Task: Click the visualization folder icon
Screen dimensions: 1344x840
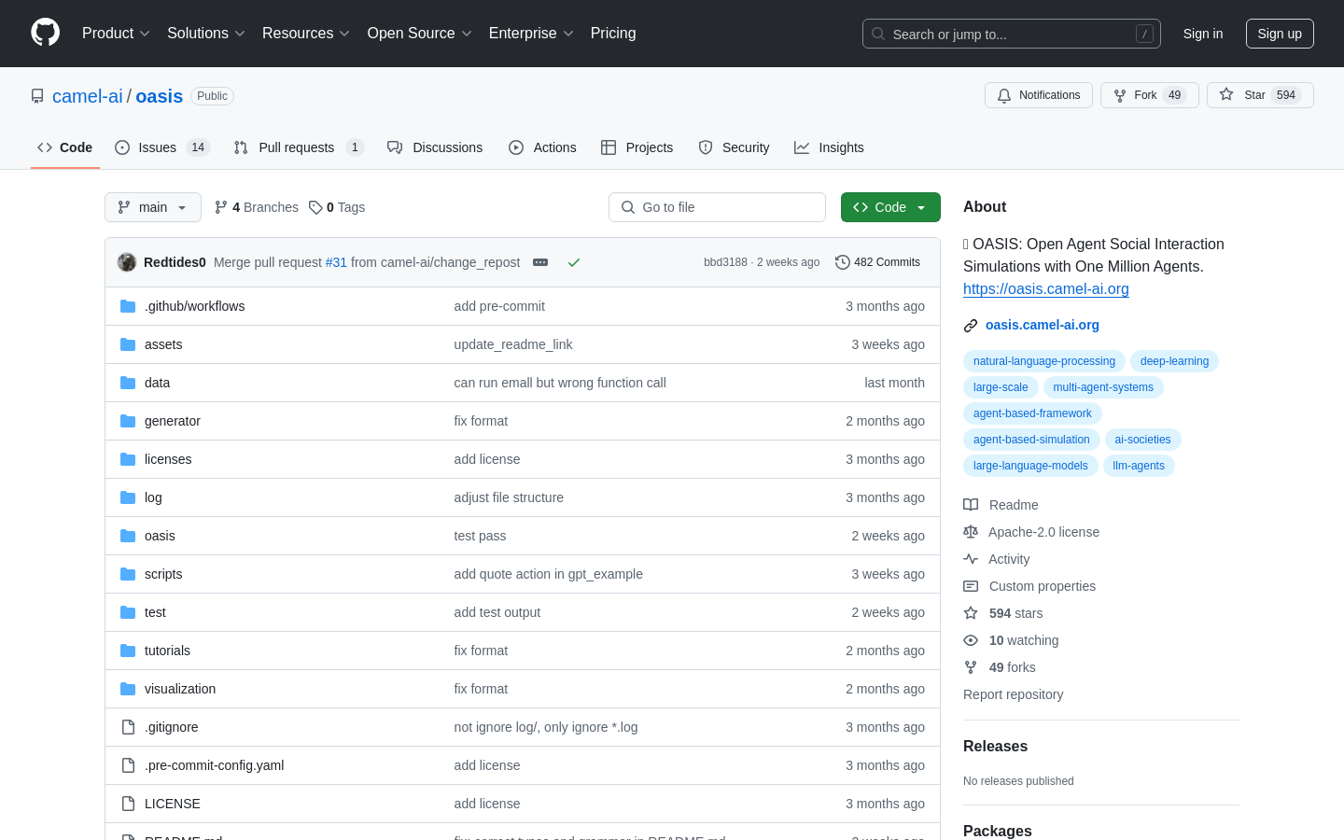Action: tap(128, 689)
